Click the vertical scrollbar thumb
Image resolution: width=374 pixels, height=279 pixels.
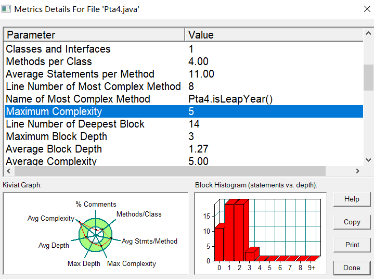coord(368,78)
